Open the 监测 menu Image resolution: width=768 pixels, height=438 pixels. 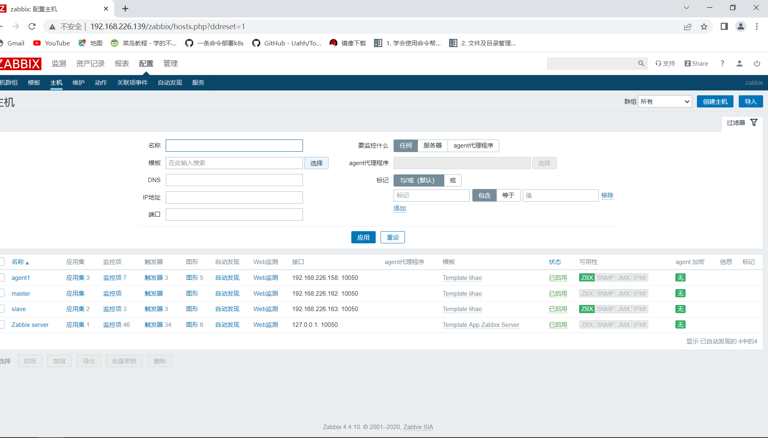pyautogui.click(x=59, y=64)
